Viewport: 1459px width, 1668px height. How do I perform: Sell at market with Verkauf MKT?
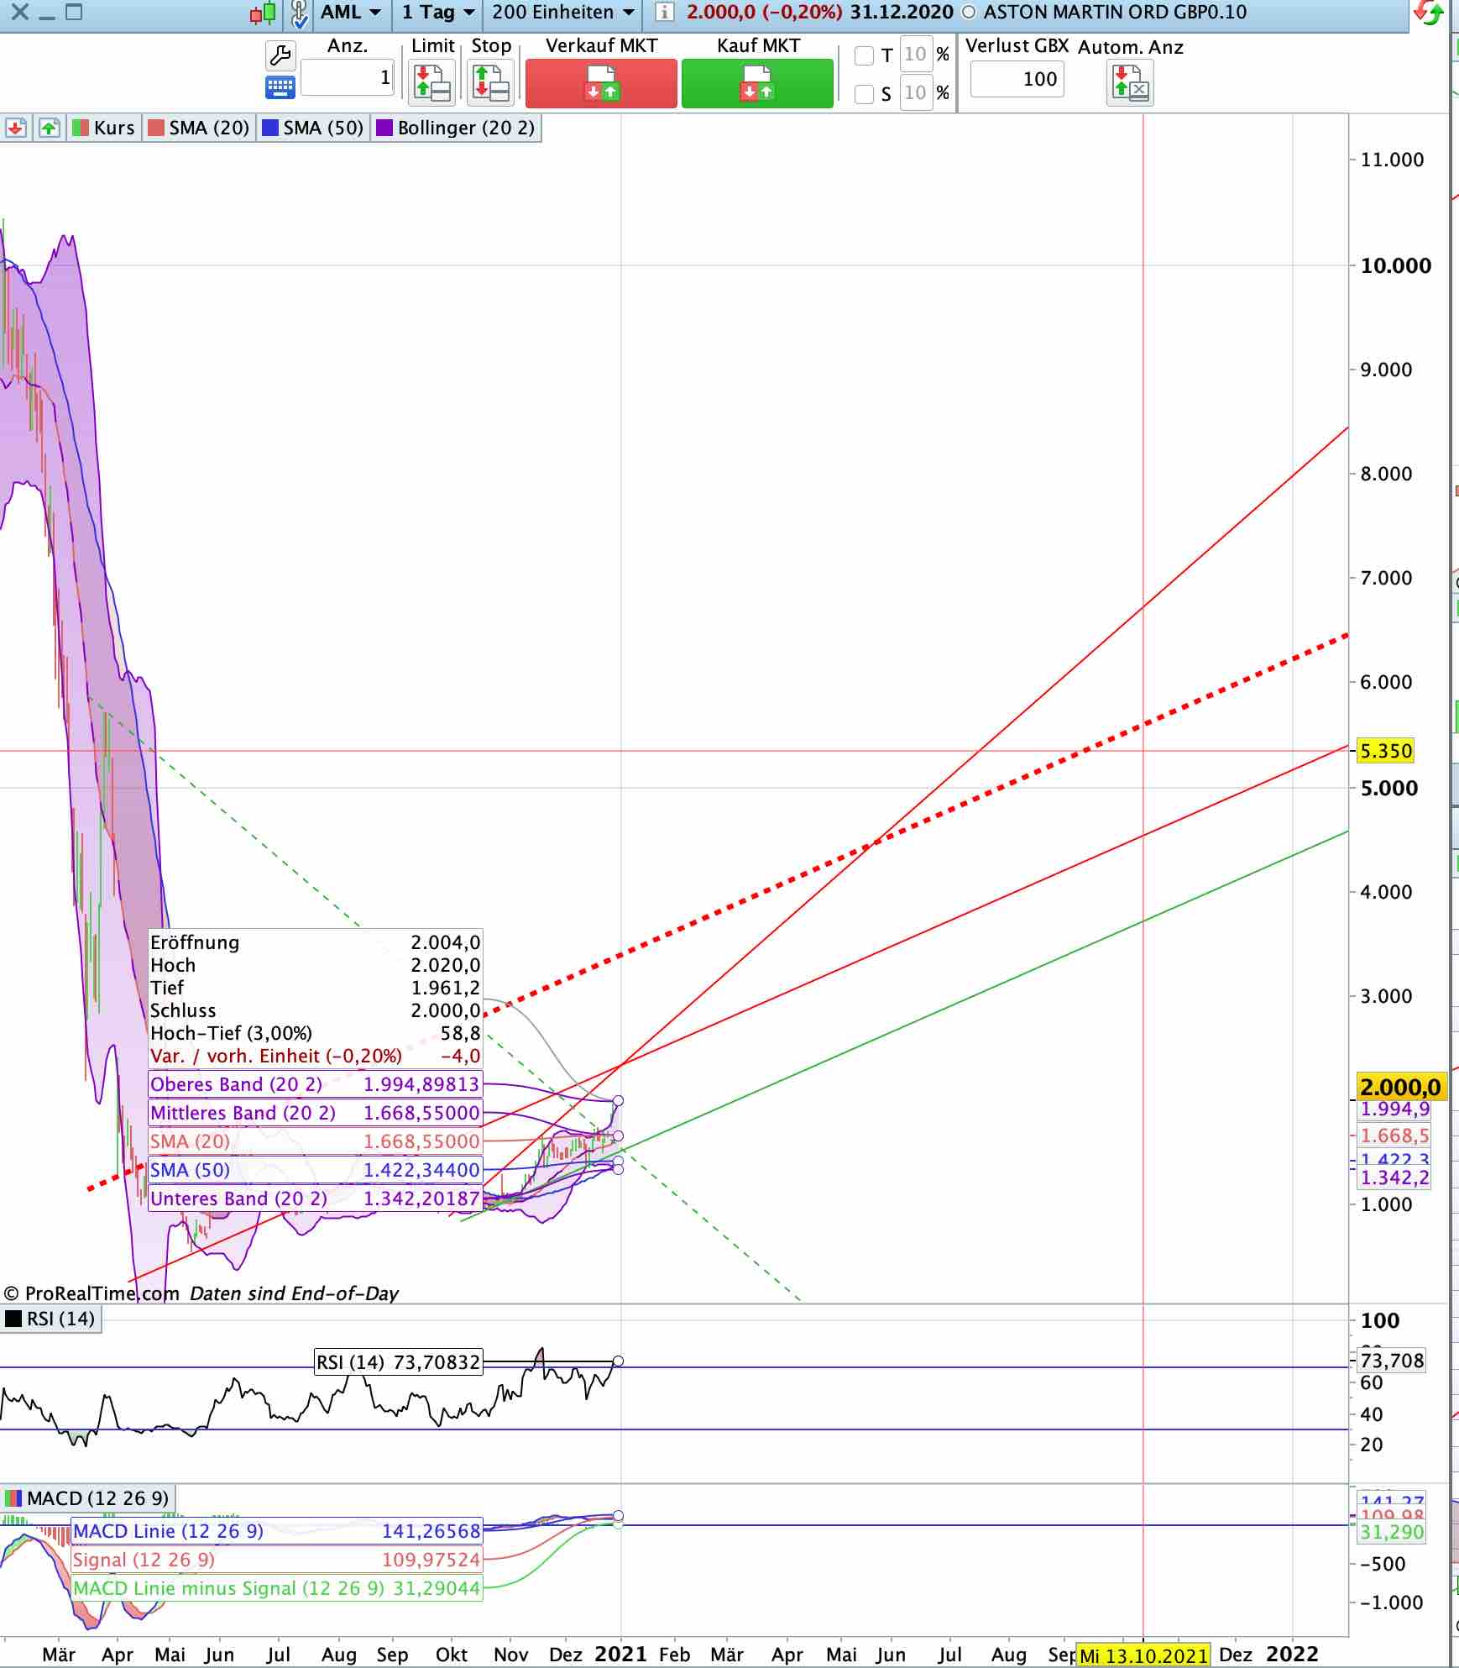601,83
